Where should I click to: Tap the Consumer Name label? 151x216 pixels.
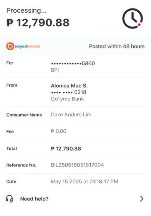coord(24,115)
